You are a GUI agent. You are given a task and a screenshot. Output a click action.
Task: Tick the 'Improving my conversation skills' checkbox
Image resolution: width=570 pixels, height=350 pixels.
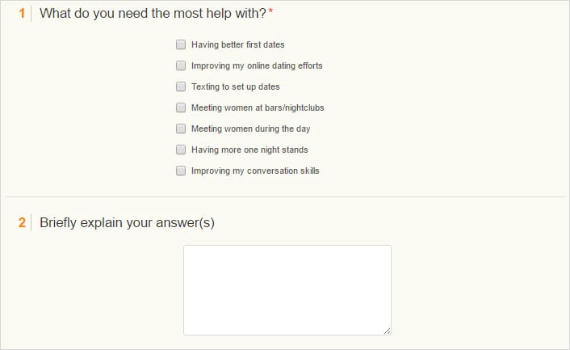click(x=181, y=171)
